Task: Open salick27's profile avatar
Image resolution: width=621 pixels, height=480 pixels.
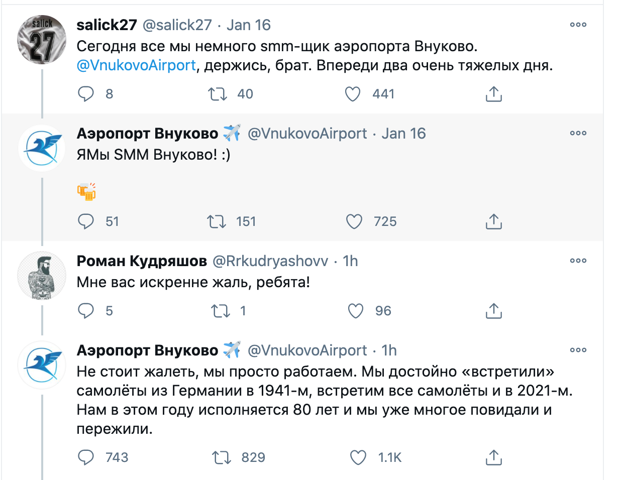Action: 42,40
